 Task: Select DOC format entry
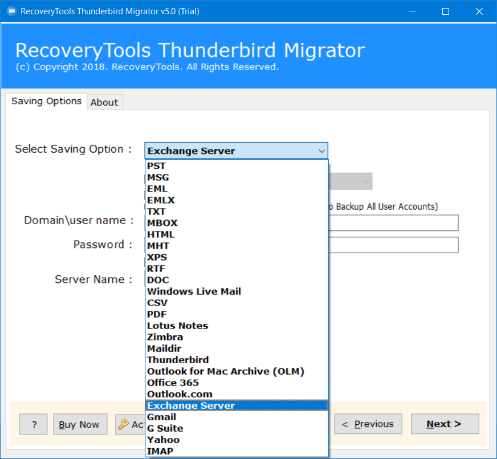point(237,280)
